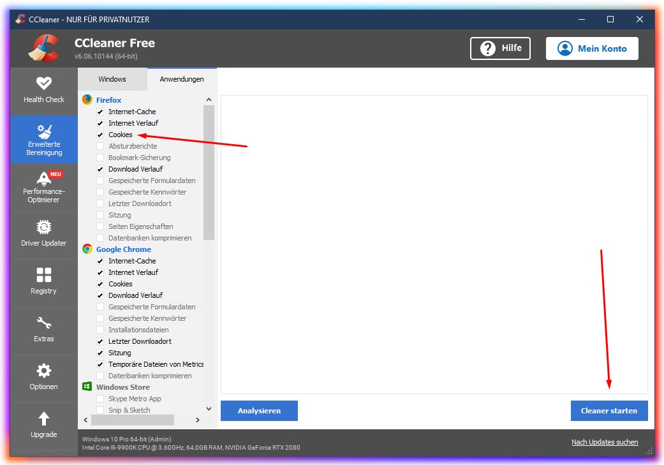The width and height of the screenshot is (664, 465).
Task: Click the CCleaner title bar icon
Action: [x=20, y=19]
